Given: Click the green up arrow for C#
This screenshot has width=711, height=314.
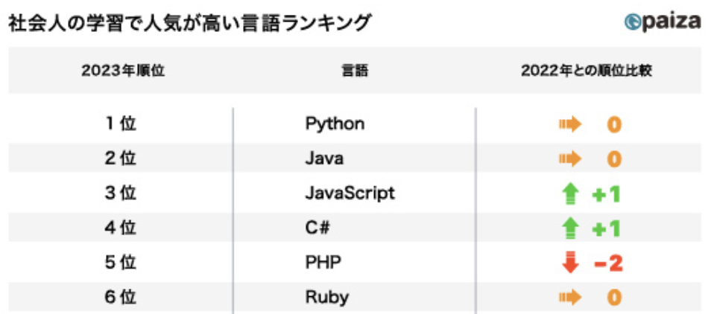Looking at the screenshot, I should (x=570, y=229).
